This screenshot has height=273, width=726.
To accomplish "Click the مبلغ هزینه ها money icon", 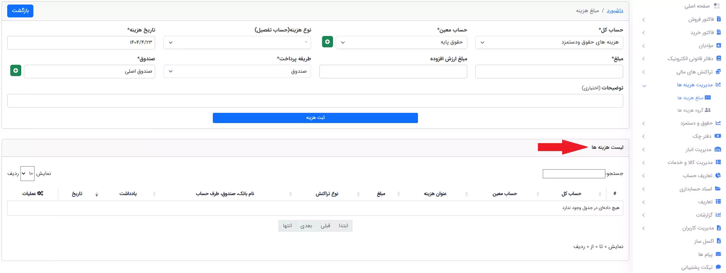I will [708, 97].
